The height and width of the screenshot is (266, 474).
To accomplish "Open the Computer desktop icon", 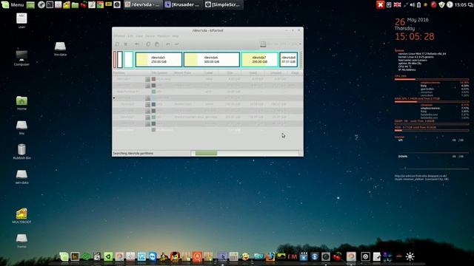I will (21, 58).
